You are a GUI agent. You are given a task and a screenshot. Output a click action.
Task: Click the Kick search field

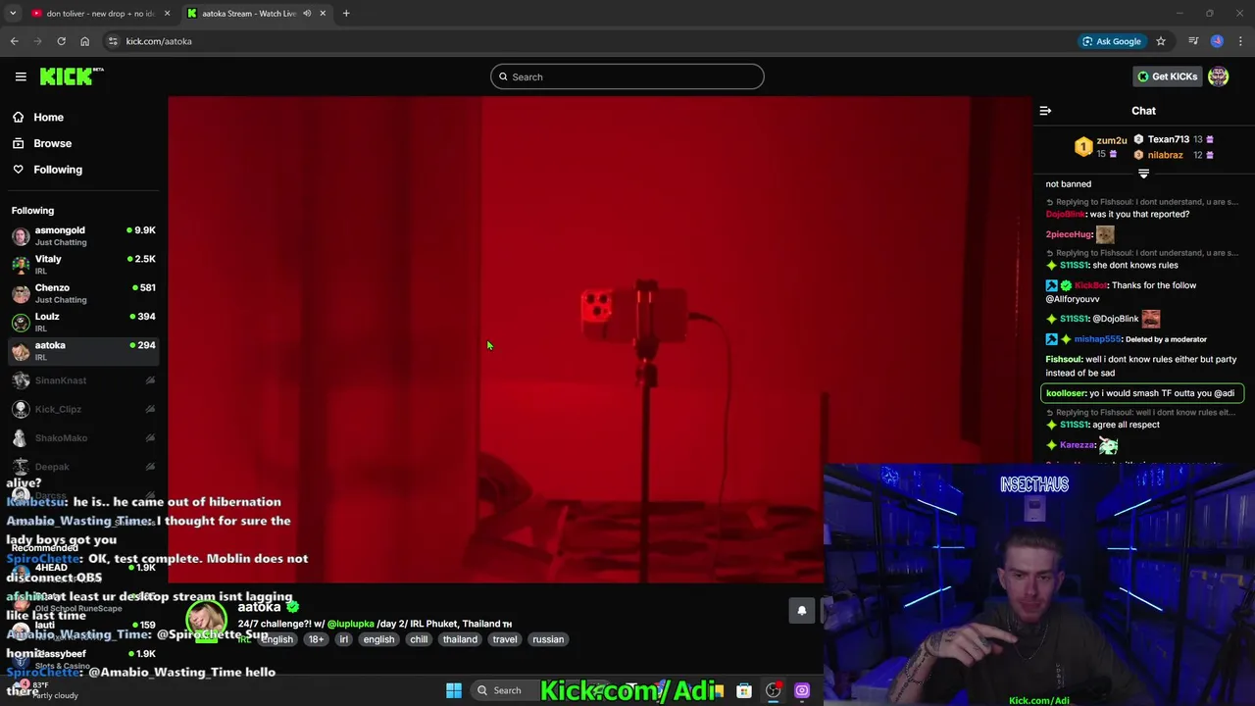point(627,76)
